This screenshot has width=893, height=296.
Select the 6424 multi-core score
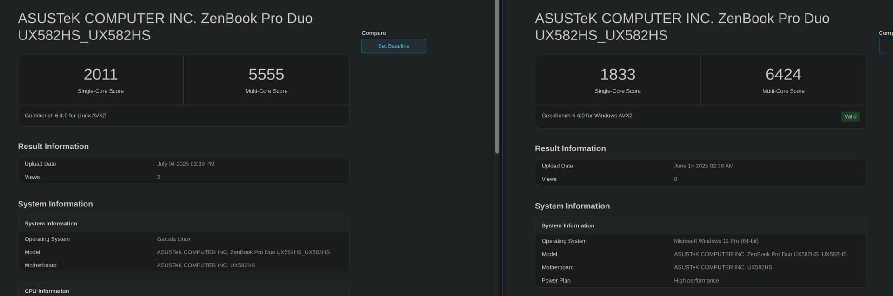pyautogui.click(x=783, y=74)
